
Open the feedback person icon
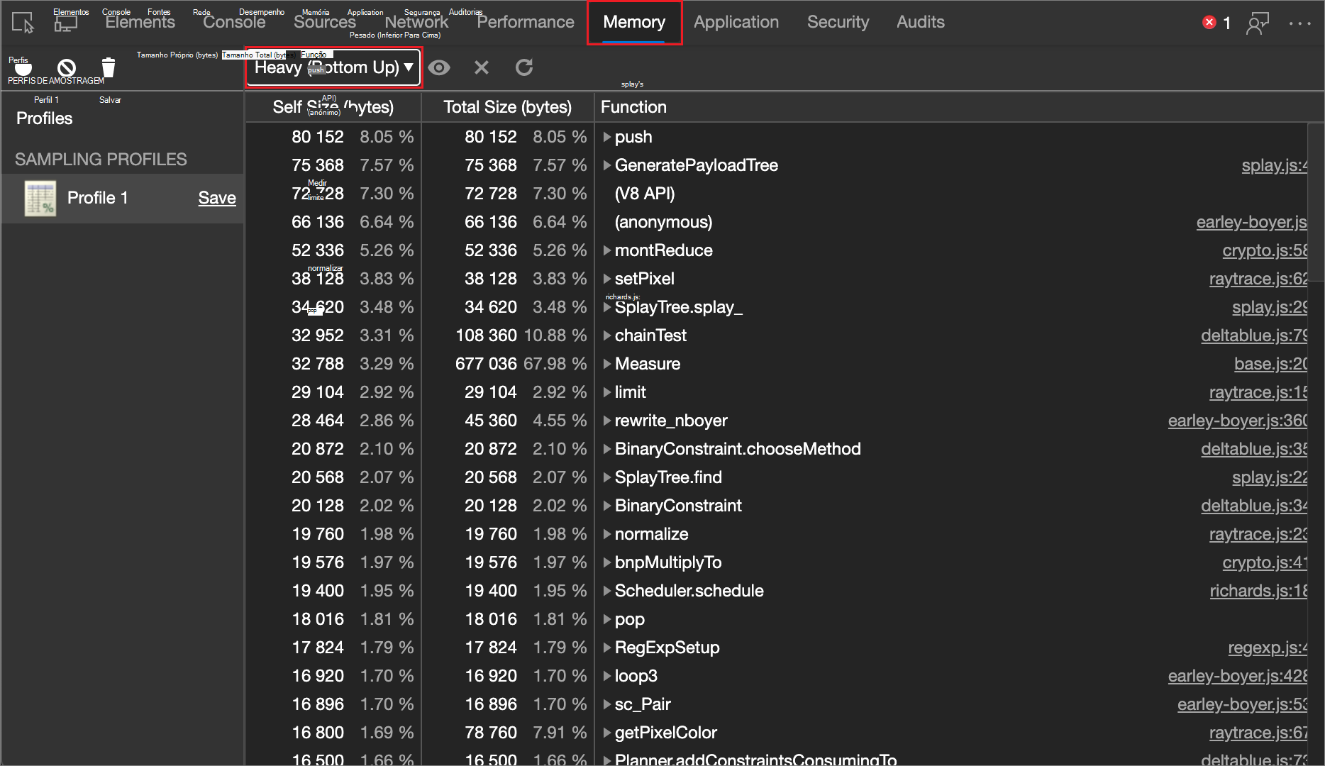1258,23
